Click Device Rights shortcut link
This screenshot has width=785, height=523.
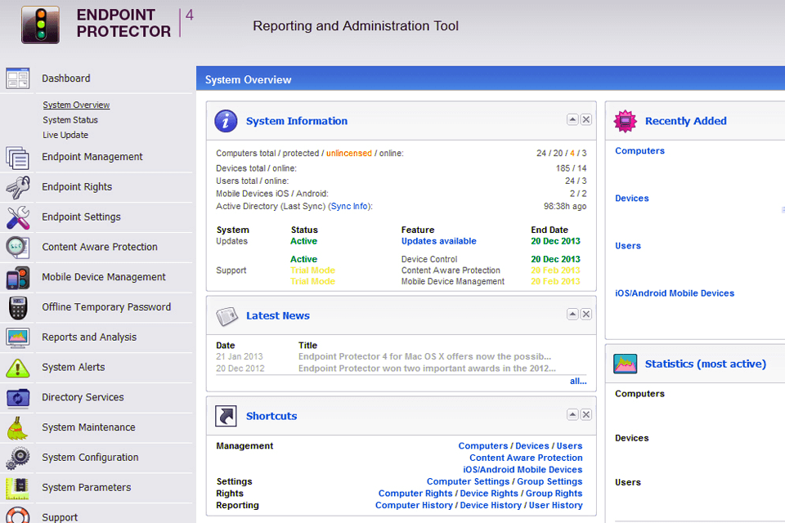489,494
